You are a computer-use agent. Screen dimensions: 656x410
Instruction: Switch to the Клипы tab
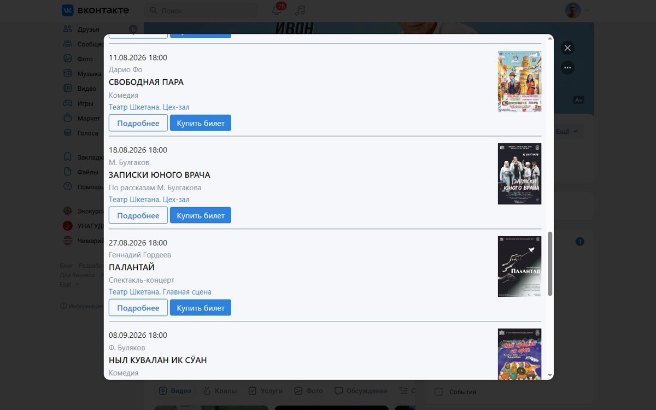[220, 391]
